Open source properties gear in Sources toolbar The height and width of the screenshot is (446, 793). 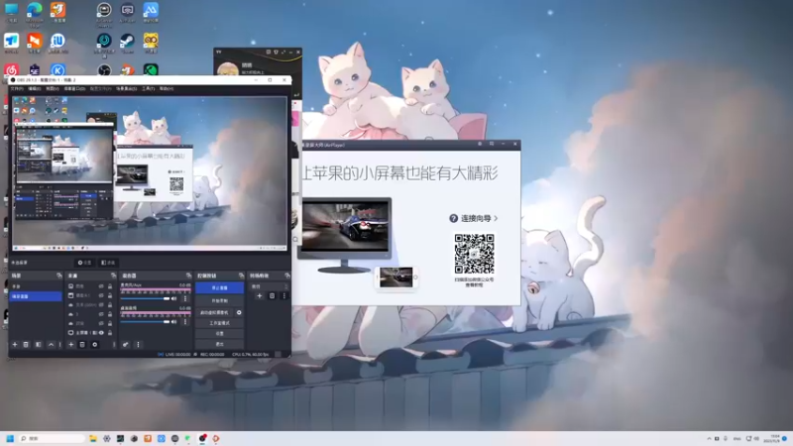tap(94, 344)
